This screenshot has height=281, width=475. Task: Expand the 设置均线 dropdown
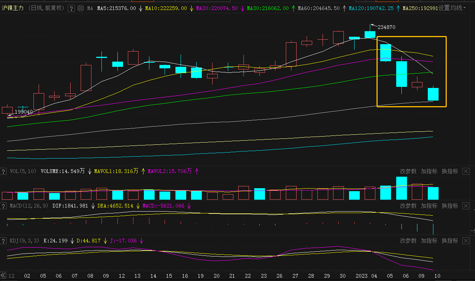(x=452, y=8)
